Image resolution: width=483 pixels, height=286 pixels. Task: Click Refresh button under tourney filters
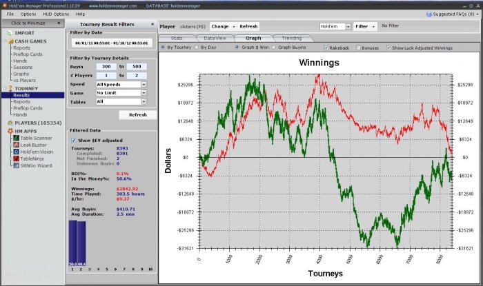138,114
